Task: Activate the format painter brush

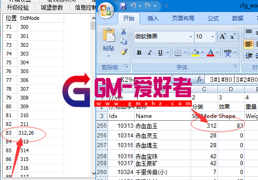Action: 124,52
